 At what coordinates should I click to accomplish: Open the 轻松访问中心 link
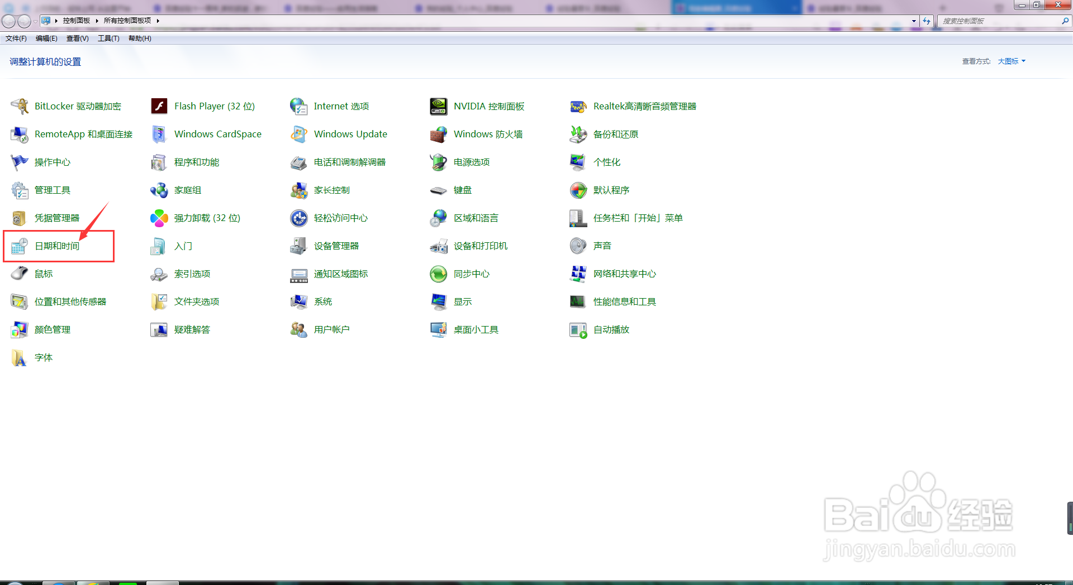click(x=341, y=218)
